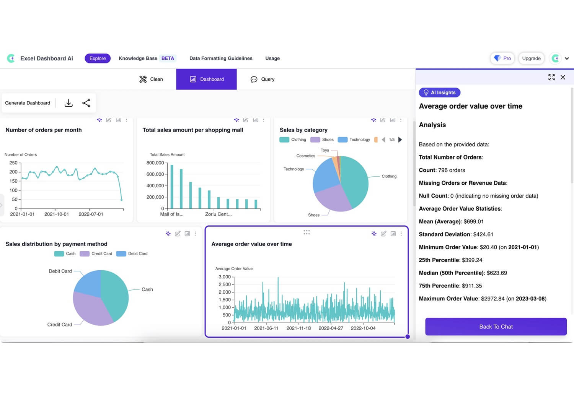Open more options menu for Sales by category
Screen dimensions: 574x393
click(x=401, y=120)
